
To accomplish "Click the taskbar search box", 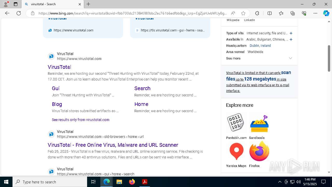I will click(x=50, y=182).
